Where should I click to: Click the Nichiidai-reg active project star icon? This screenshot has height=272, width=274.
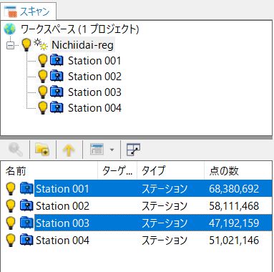[40, 44]
